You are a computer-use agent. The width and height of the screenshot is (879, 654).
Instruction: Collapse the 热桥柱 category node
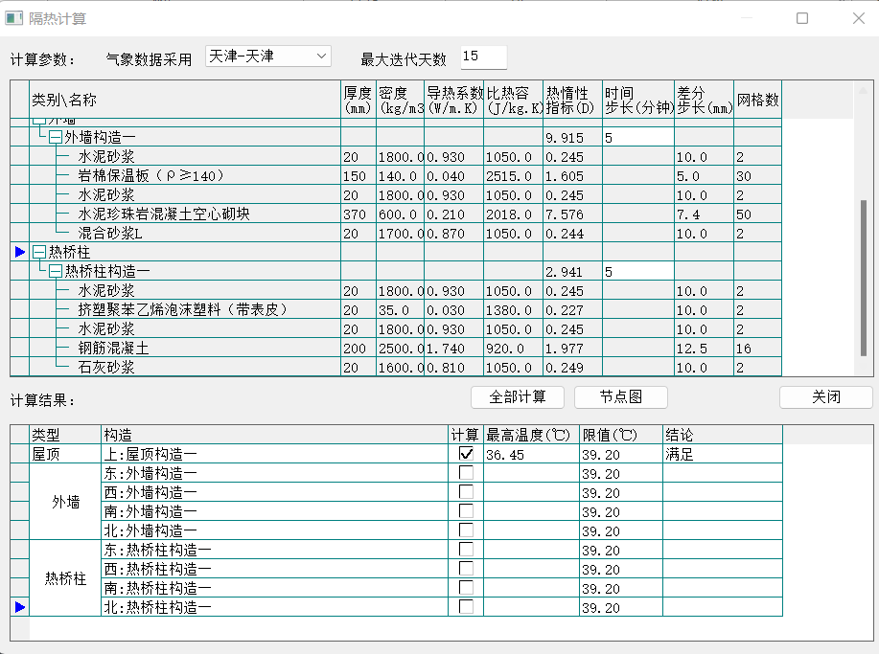[x=39, y=252]
